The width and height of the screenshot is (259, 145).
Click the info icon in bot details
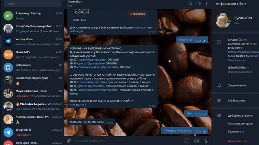219,42
